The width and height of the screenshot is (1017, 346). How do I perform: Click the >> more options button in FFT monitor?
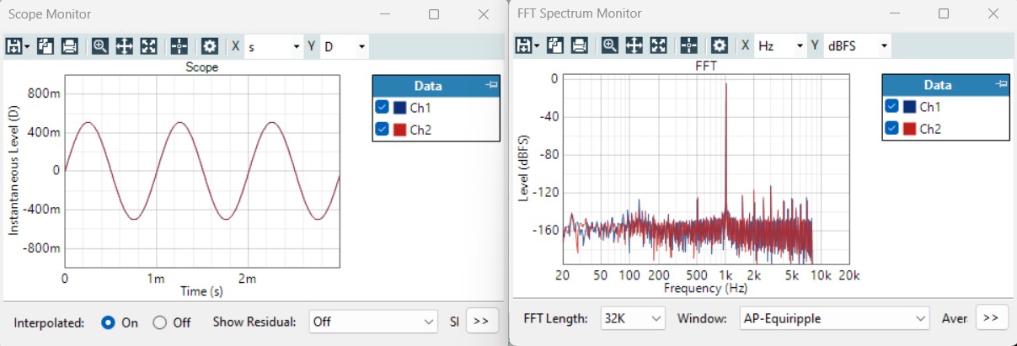(x=990, y=317)
